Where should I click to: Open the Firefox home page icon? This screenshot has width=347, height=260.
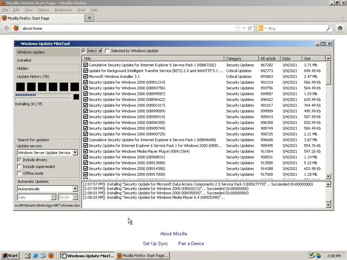pos(340,28)
